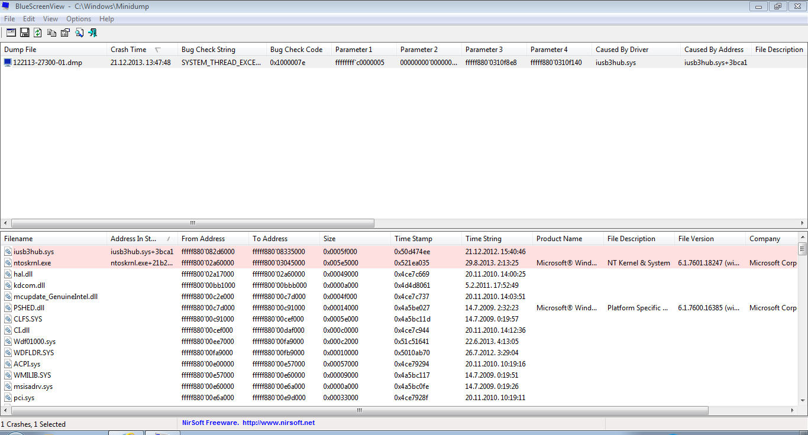Sort dumps by Crash Time column header
808x435 pixels.
pyautogui.click(x=128, y=50)
